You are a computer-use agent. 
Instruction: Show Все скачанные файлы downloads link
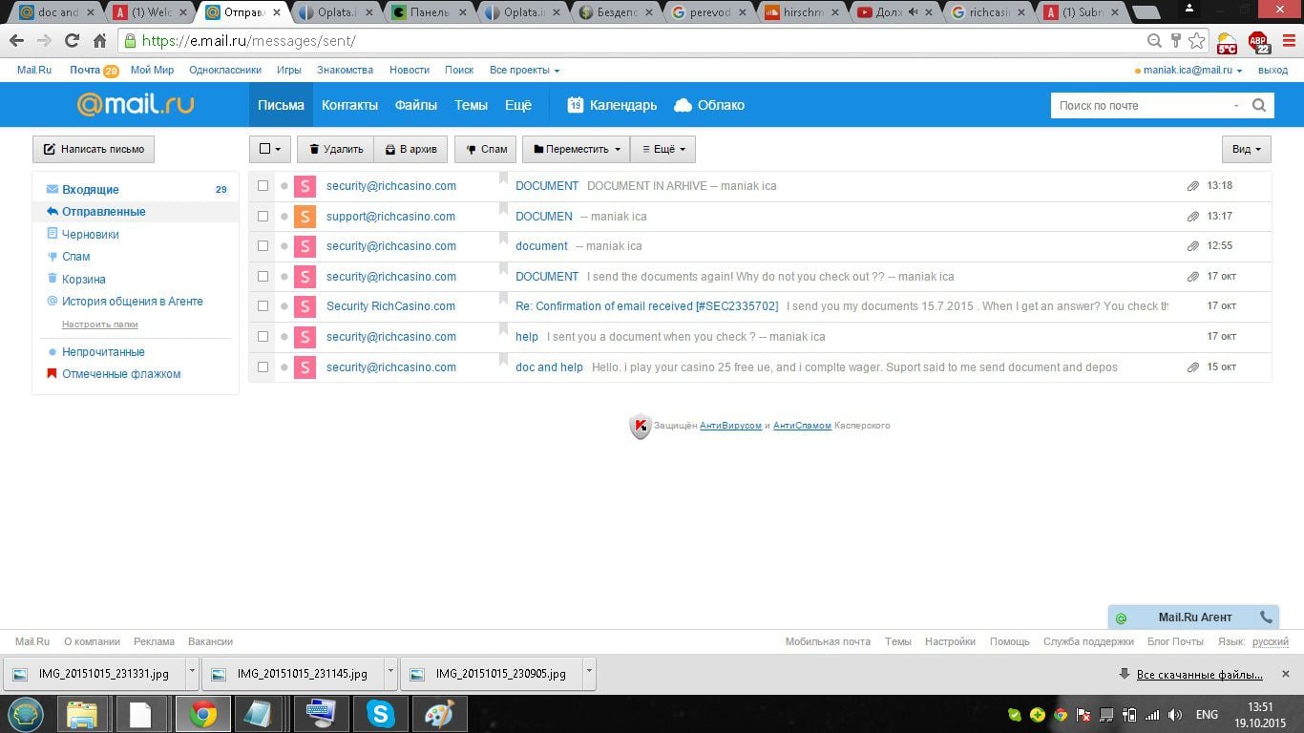click(1199, 675)
